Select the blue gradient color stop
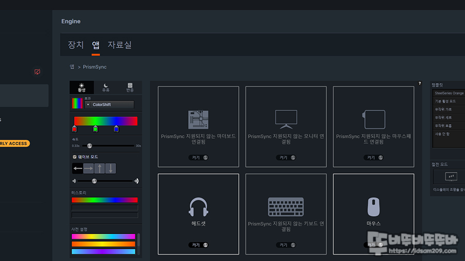 pyautogui.click(x=116, y=129)
